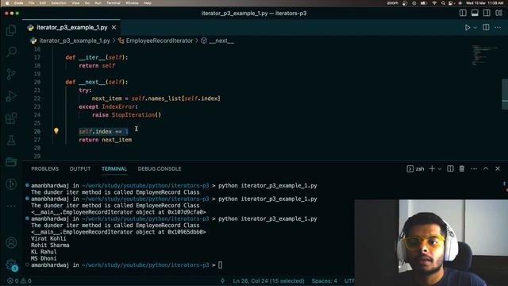Open the Extensions view
This screenshot has height=286, width=508.
11,118
